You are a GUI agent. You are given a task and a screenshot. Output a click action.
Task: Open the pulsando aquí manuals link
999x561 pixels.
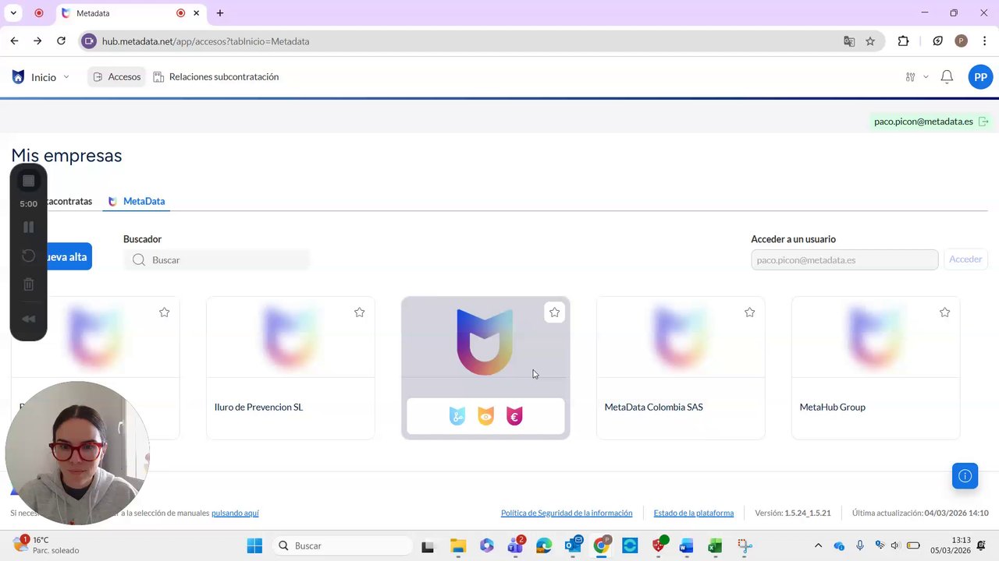tap(235, 513)
